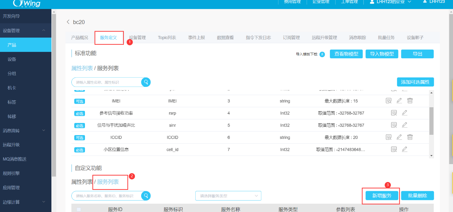Image resolution: width=453 pixels, height=212 pixels.
Task: Edit the IMEI property row
Action: tap(399, 101)
